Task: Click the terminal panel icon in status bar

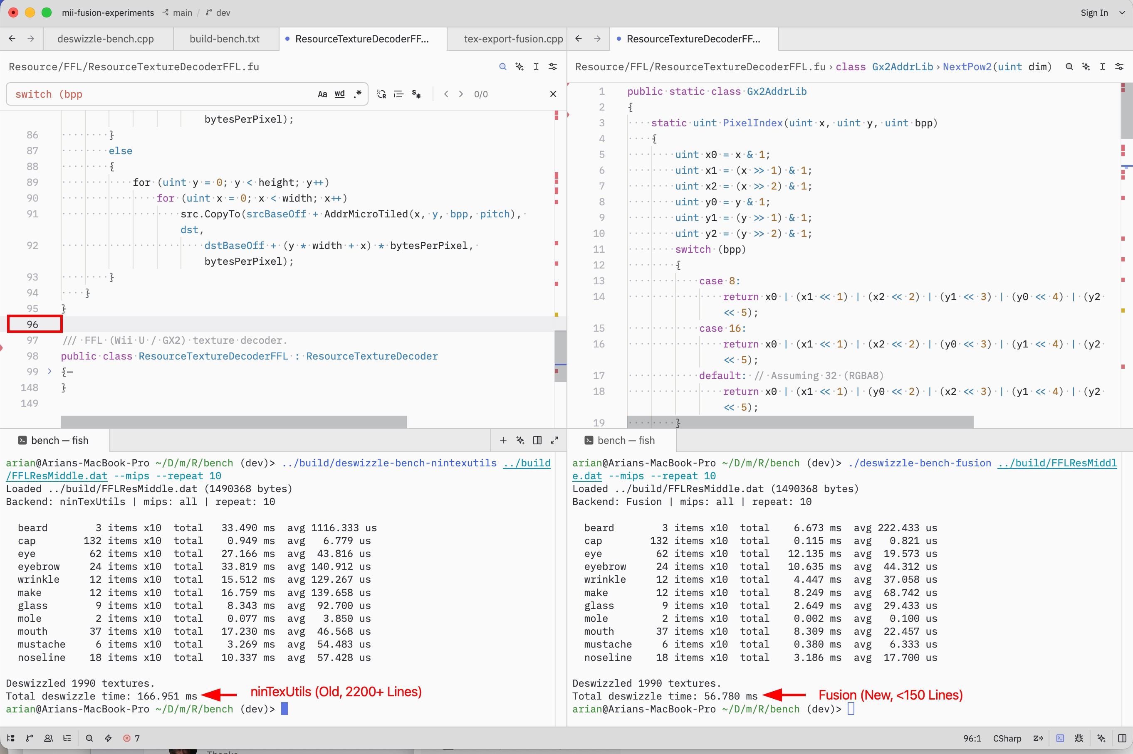Action: point(1060,738)
